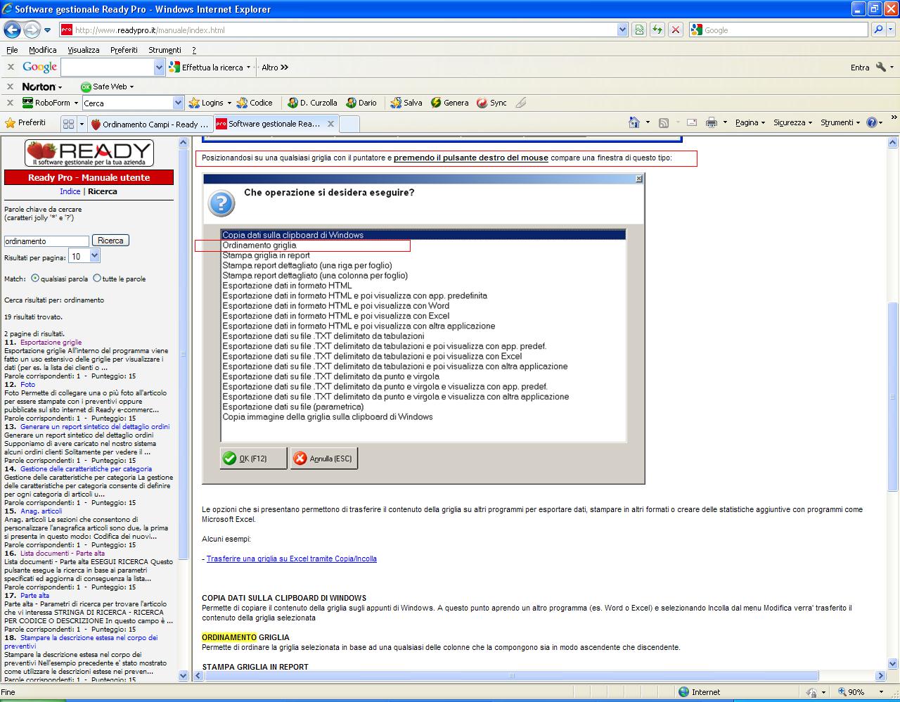Click the Home icon in the command bar
Viewport: 900px width, 702px height.
[x=634, y=122]
